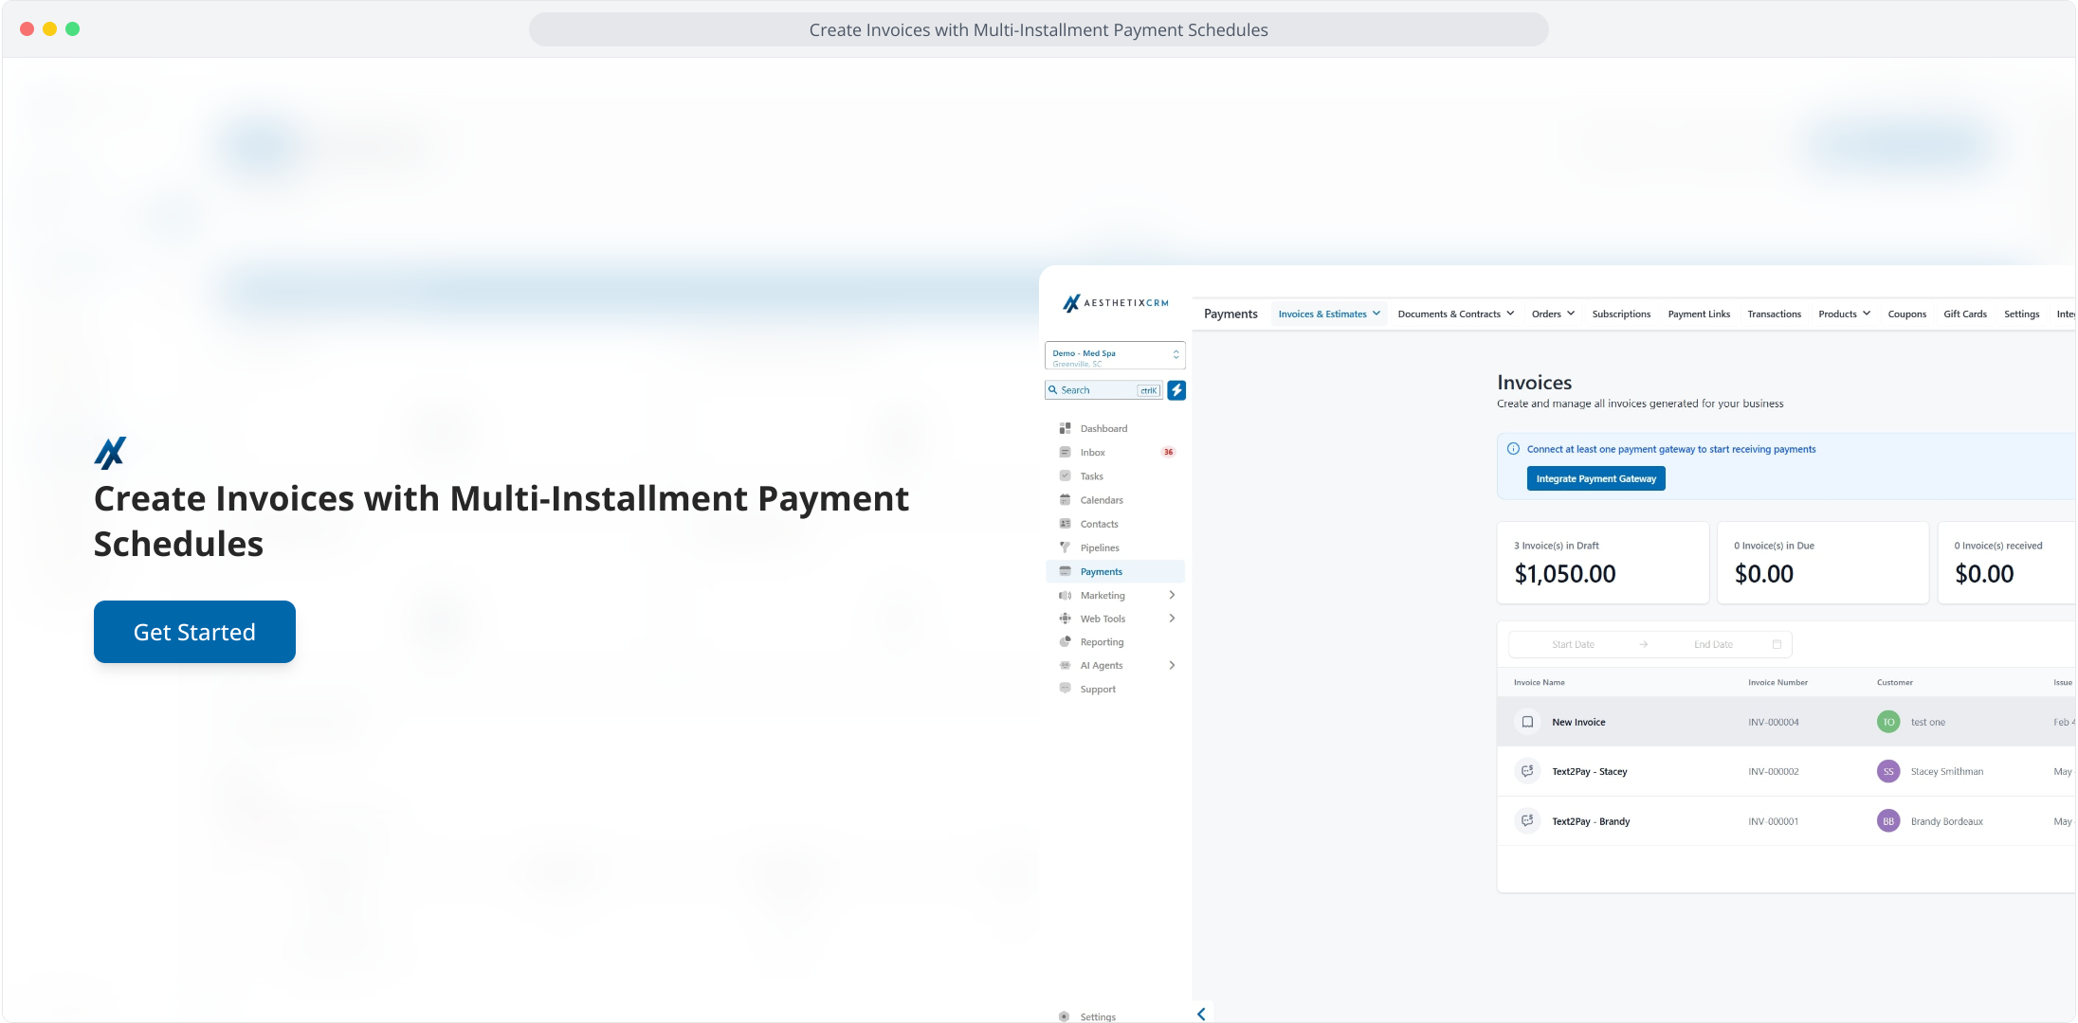2078x1023 pixels.
Task: Click the lightning bolt quick actions icon
Action: [1176, 390]
